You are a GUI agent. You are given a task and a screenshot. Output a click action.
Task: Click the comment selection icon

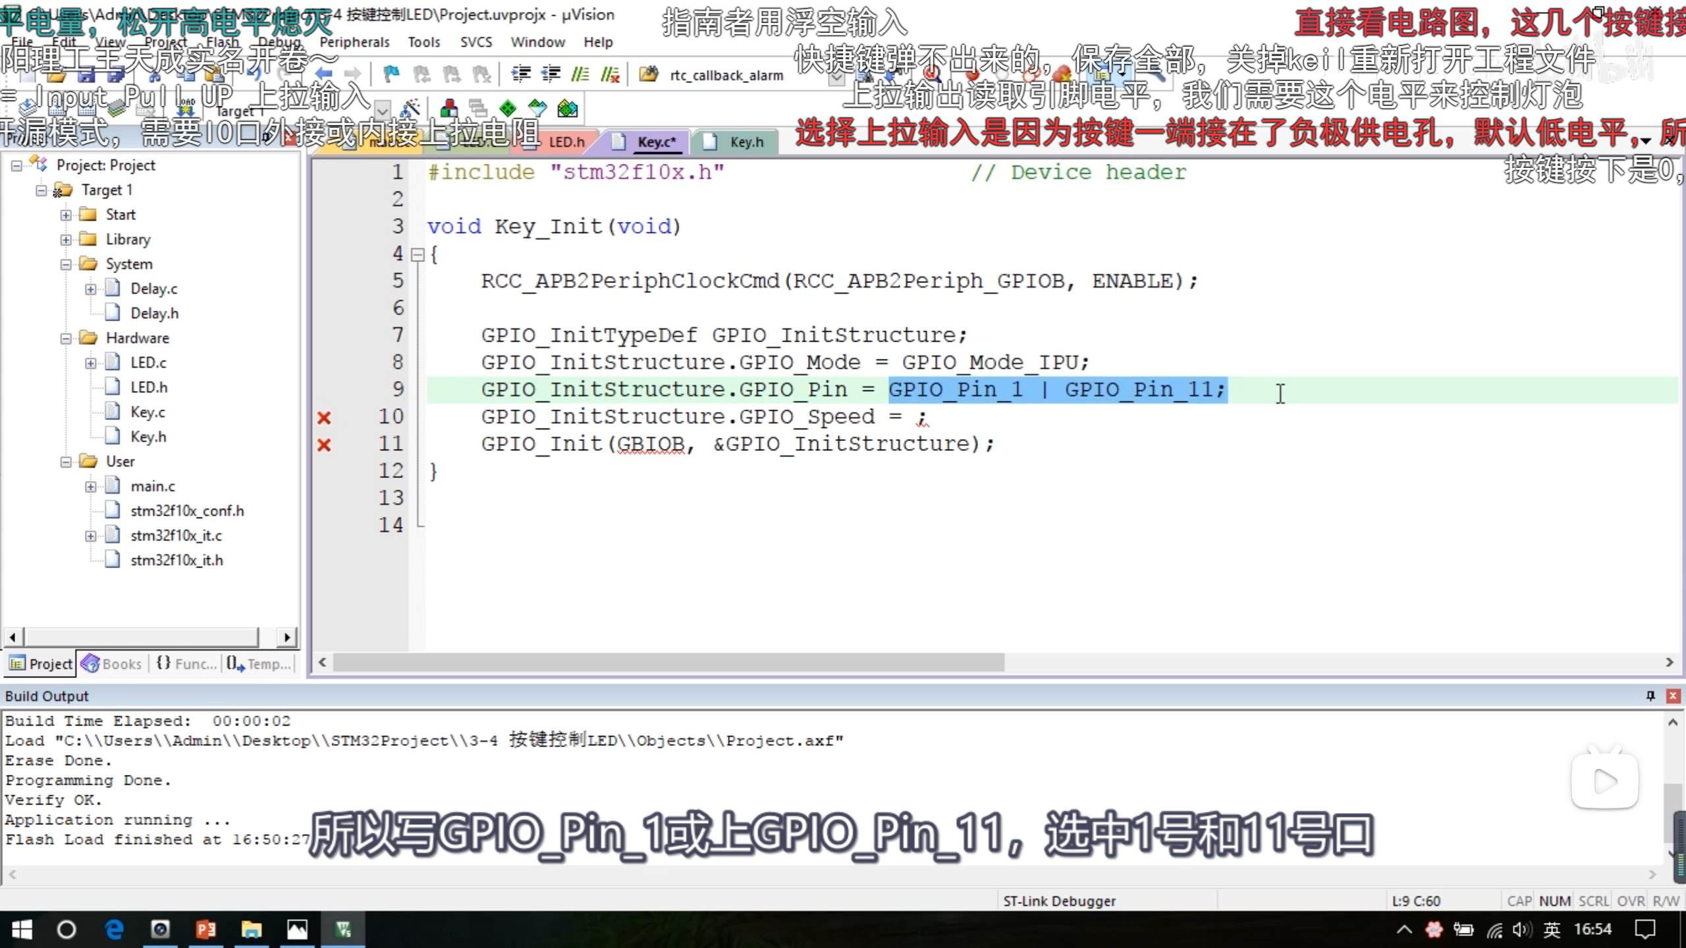(580, 74)
